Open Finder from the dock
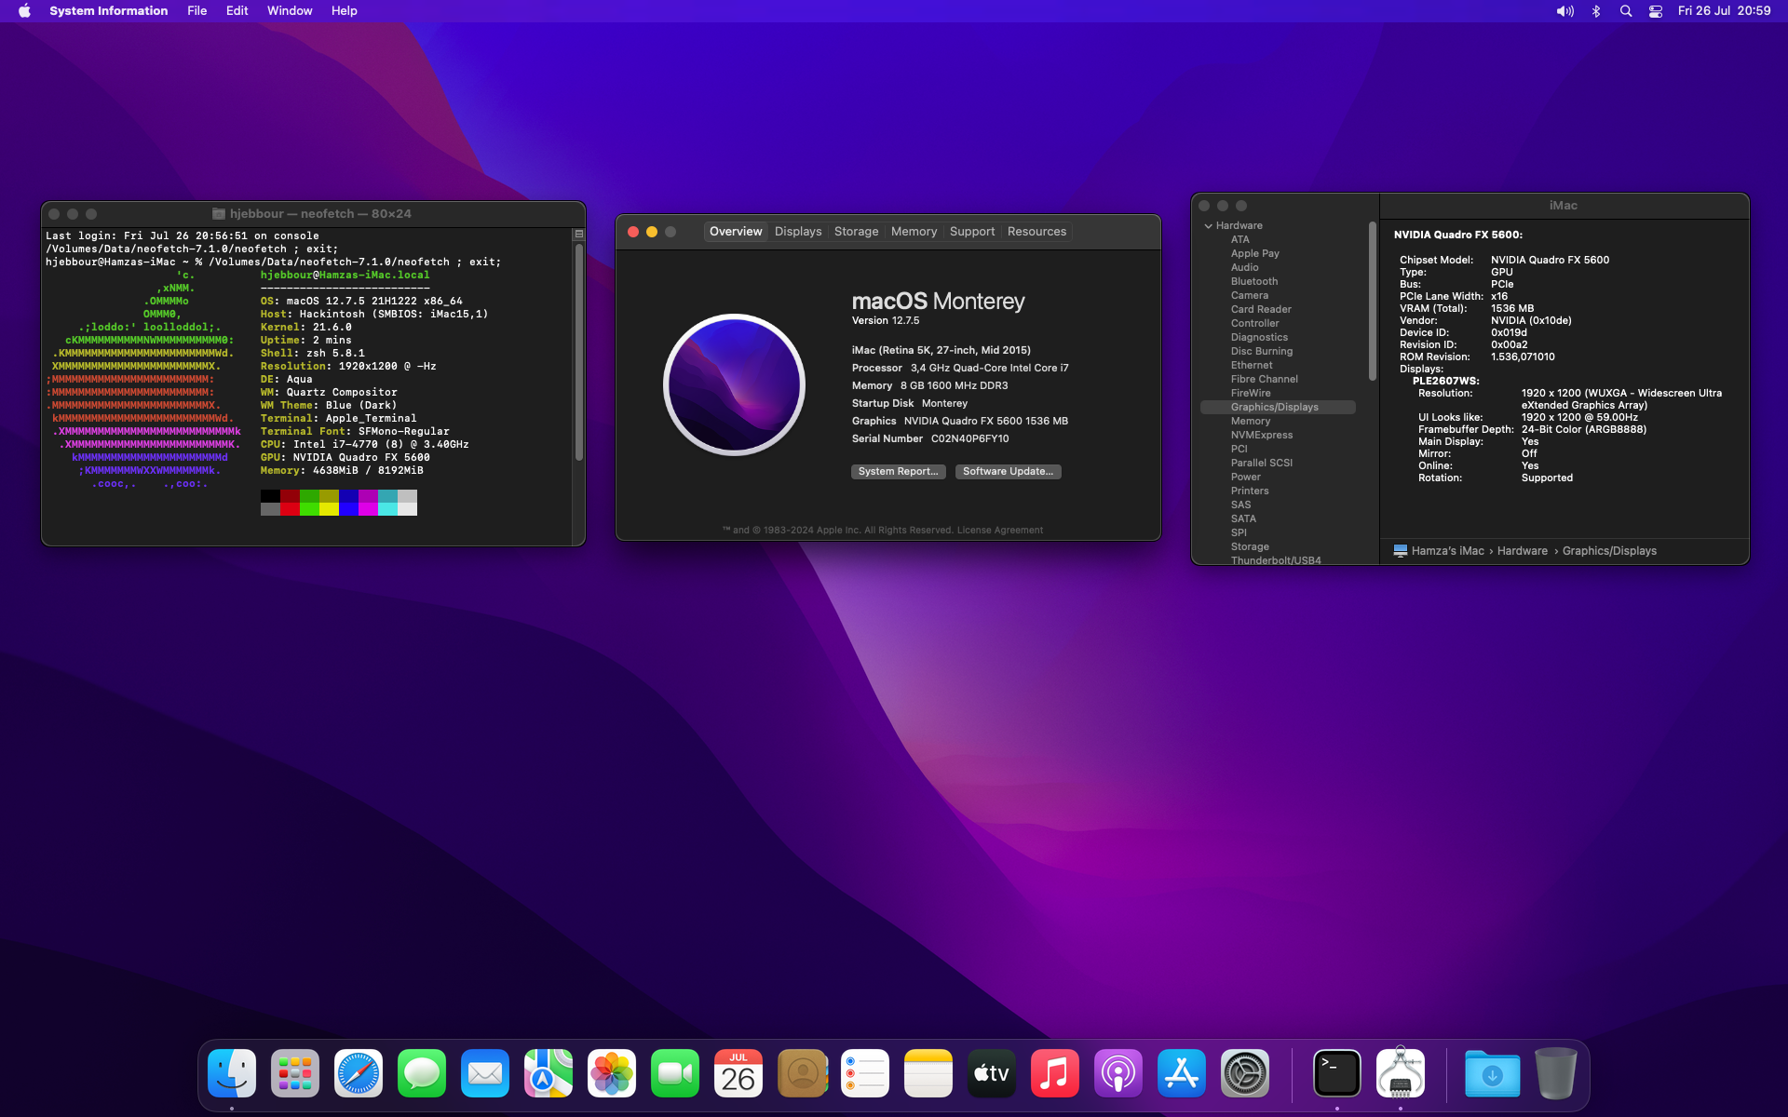1788x1117 pixels. tap(232, 1073)
